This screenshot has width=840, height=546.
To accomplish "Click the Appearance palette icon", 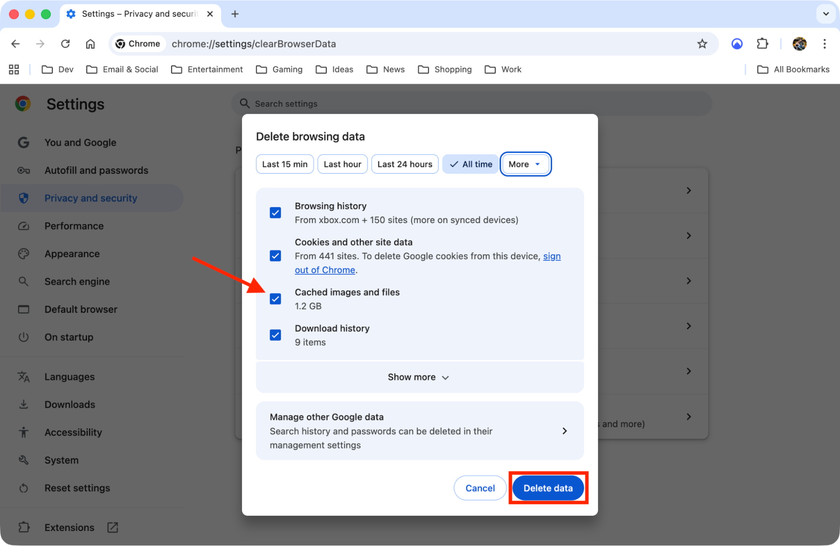I will pos(24,254).
